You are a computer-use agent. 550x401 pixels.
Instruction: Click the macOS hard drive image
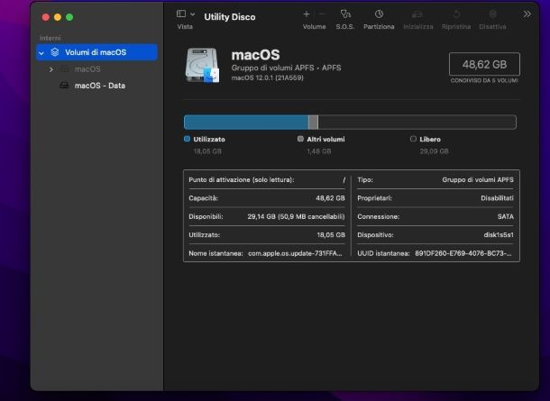point(202,66)
